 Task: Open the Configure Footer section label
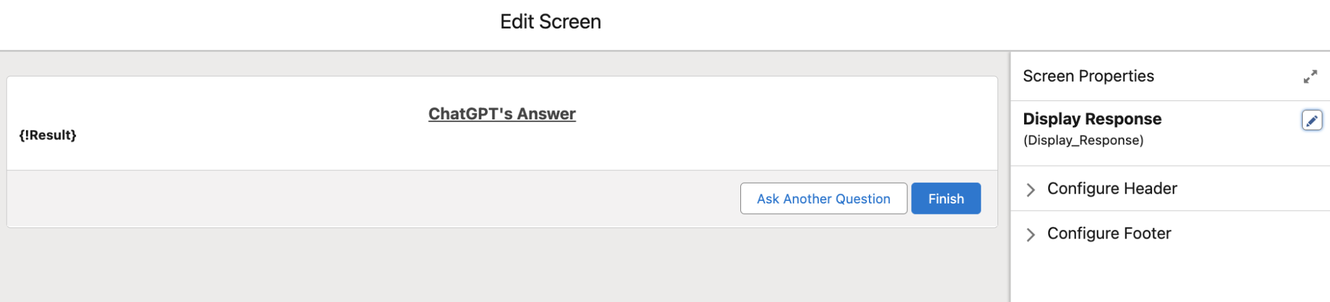click(x=1109, y=233)
